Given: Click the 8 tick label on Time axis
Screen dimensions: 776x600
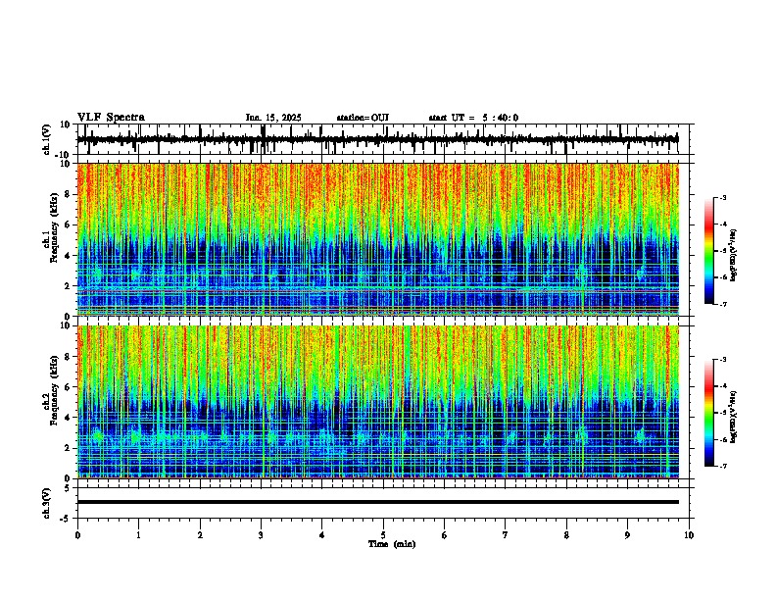Looking at the screenshot, I should (x=566, y=535).
